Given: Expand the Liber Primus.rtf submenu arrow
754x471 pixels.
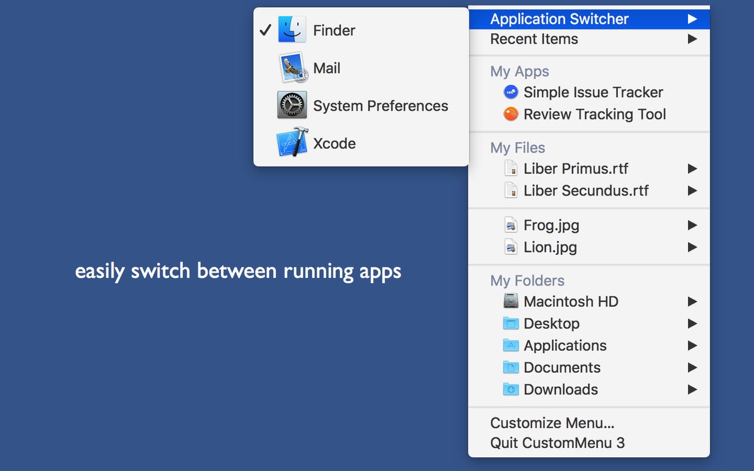Looking at the screenshot, I should point(693,168).
